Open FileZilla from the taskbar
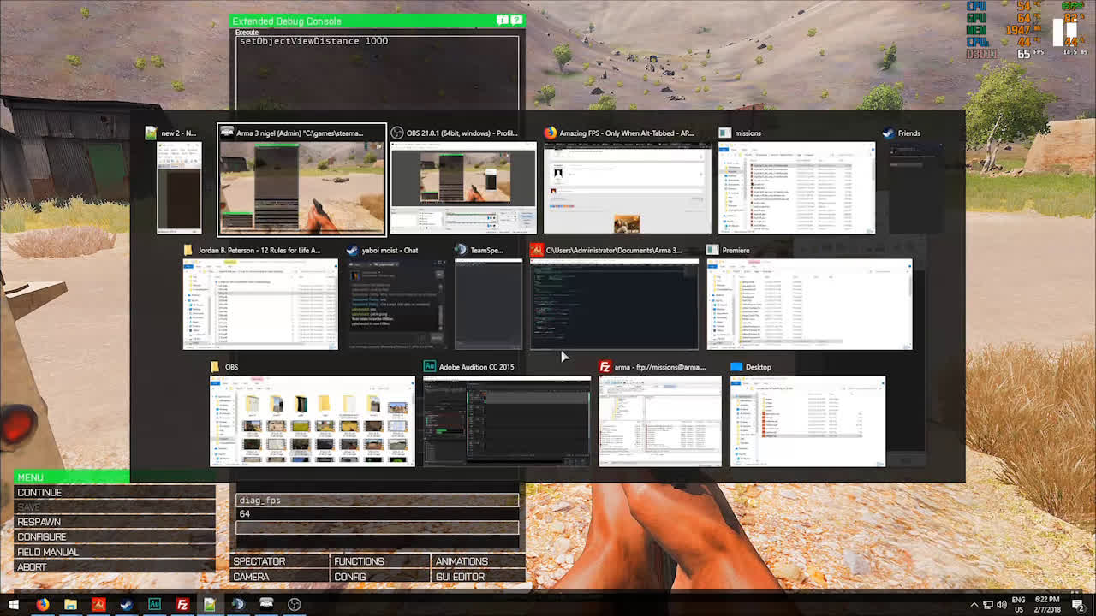Image resolution: width=1096 pixels, height=616 pixels. (182, 604)
